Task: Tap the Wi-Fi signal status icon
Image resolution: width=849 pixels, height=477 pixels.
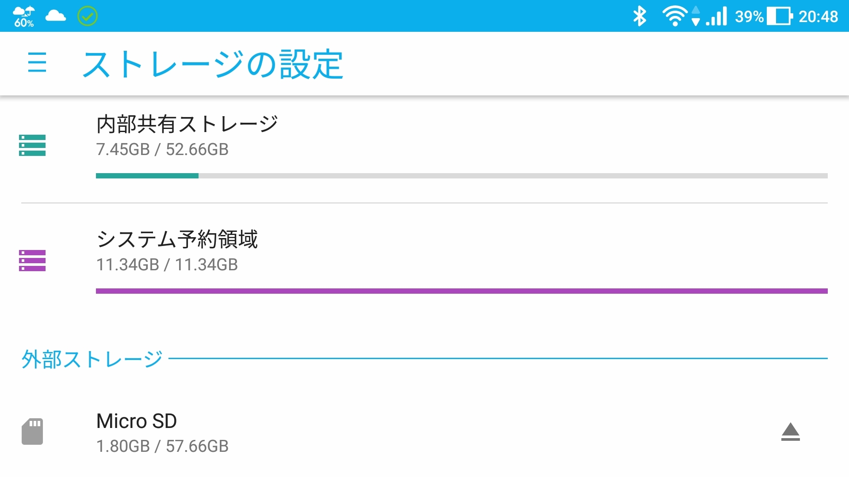Action: (674, 16)
